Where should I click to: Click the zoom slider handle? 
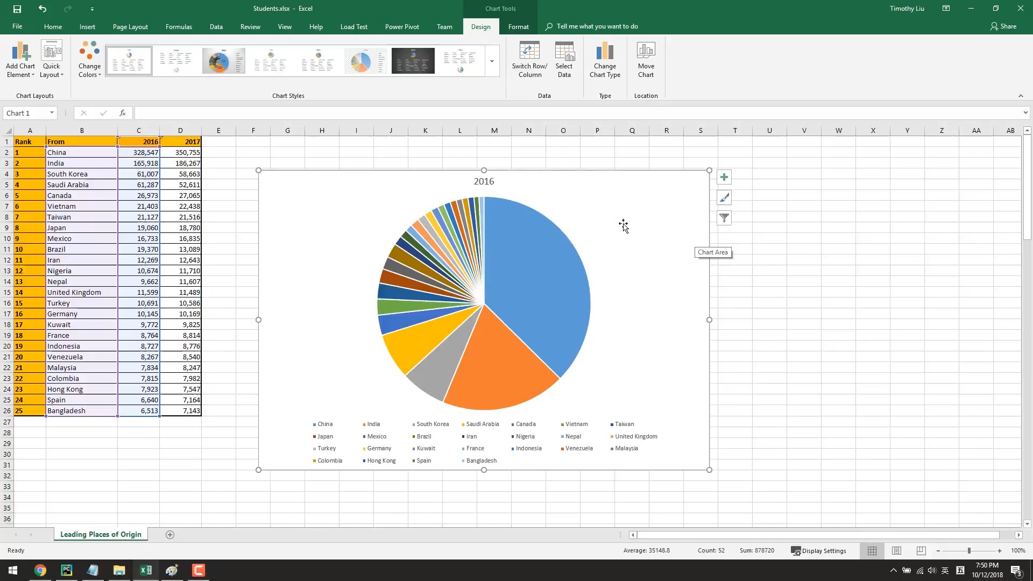pos(969,550)
